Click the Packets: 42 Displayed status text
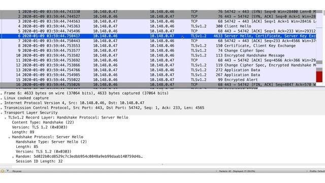 [237, 171]
